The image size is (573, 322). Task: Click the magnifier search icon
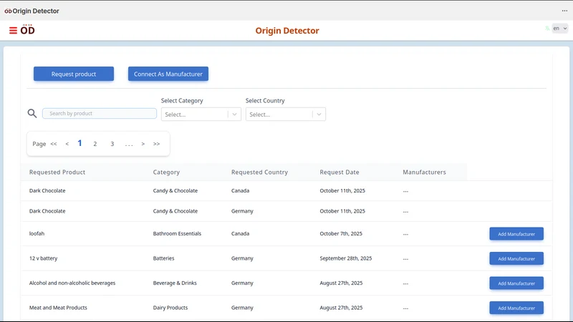[x=32, y=114]
